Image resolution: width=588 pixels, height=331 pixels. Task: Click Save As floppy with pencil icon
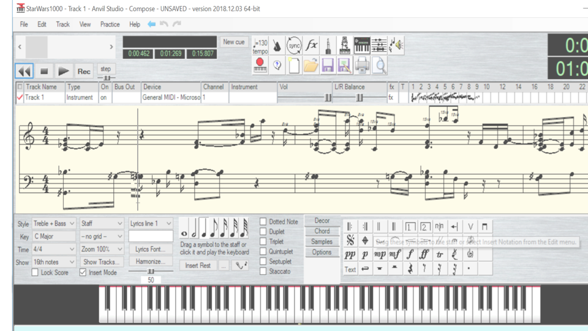pyautogui.click(x=345, y=66)
